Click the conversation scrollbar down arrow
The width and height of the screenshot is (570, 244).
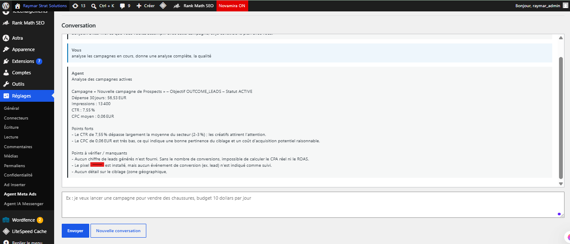[x=561, y=184]
